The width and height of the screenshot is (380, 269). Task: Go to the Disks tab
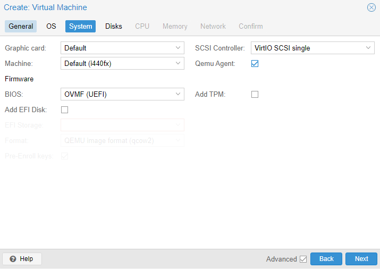tap(113, 26)
